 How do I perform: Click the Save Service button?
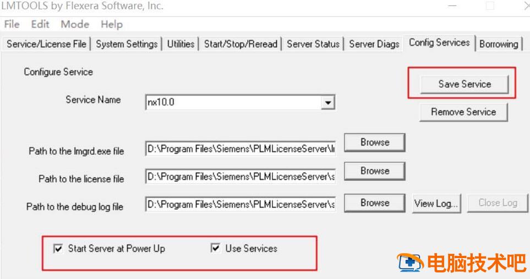(x=464, y=84)
